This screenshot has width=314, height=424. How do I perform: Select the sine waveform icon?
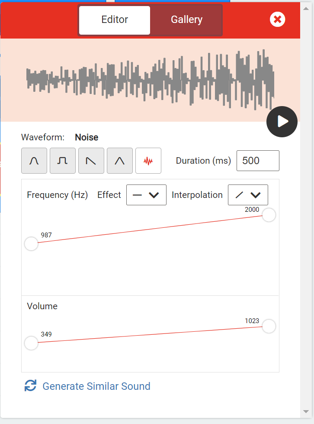(x=34, y=160)
